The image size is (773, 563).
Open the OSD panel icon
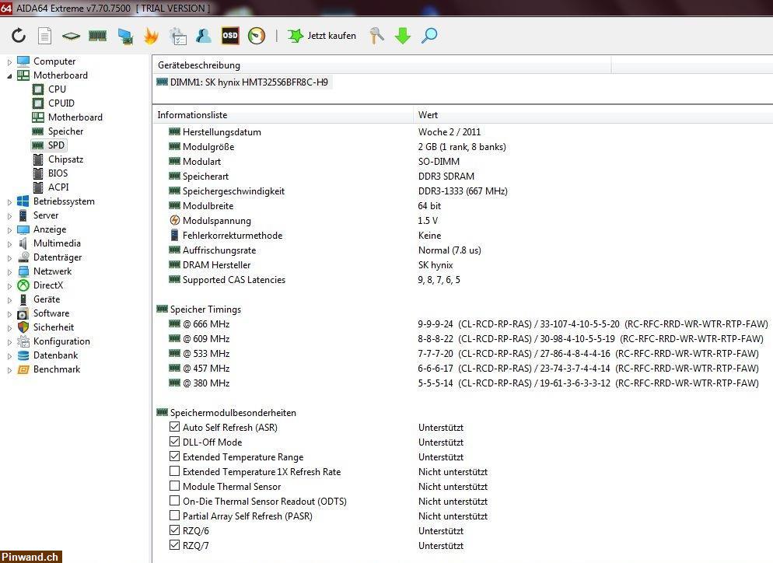(230, 36)
